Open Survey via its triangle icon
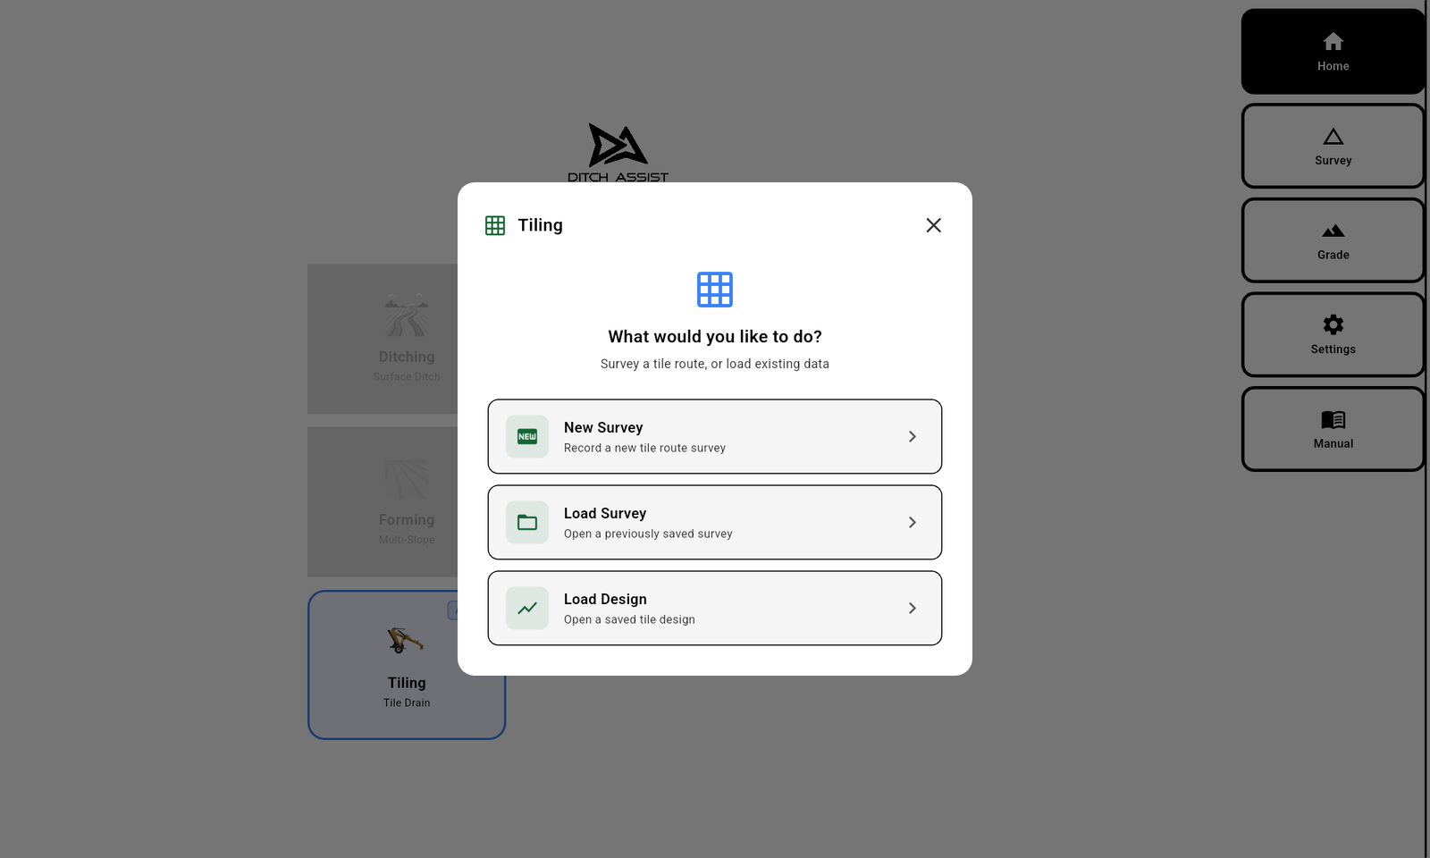Viewport: 1430px width, 858px height. 1333,137
